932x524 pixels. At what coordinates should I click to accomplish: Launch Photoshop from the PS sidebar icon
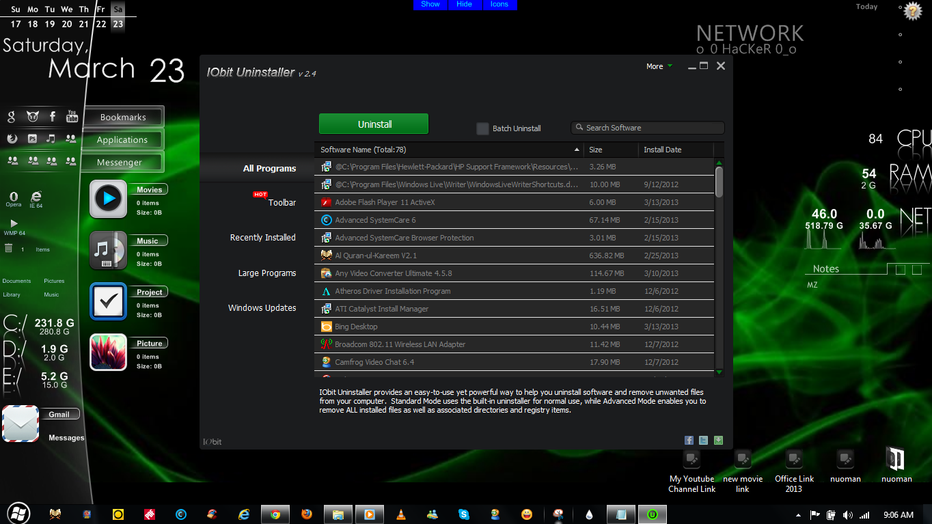pyautogui.click(x=32, y=139)
